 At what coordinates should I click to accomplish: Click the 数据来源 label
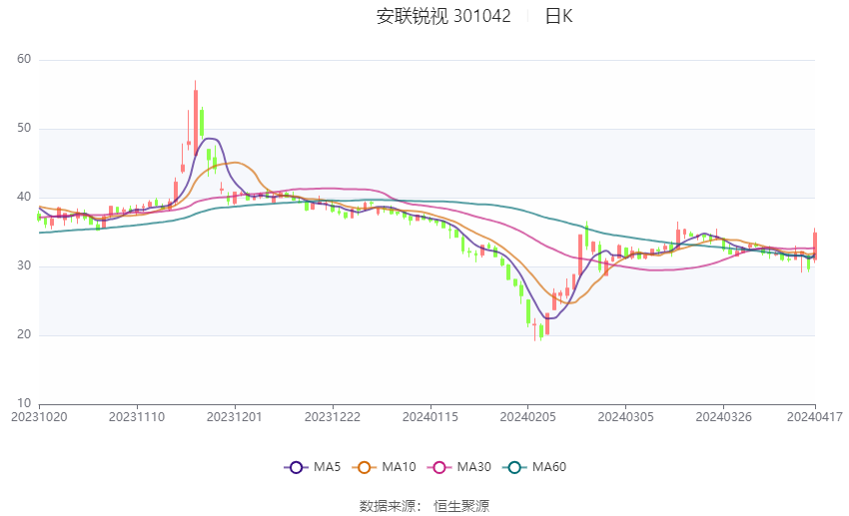click(388, 506)
